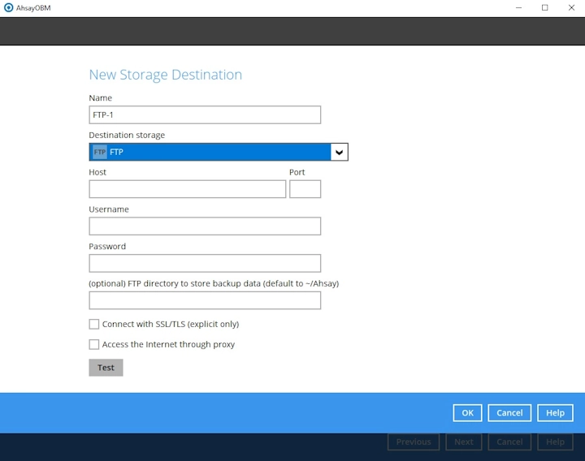The width and height of the screenshot is (585, 461).
Task: Click the dimmed Help button at bottom
Action: pyautogui.click(x=555, y=442)
